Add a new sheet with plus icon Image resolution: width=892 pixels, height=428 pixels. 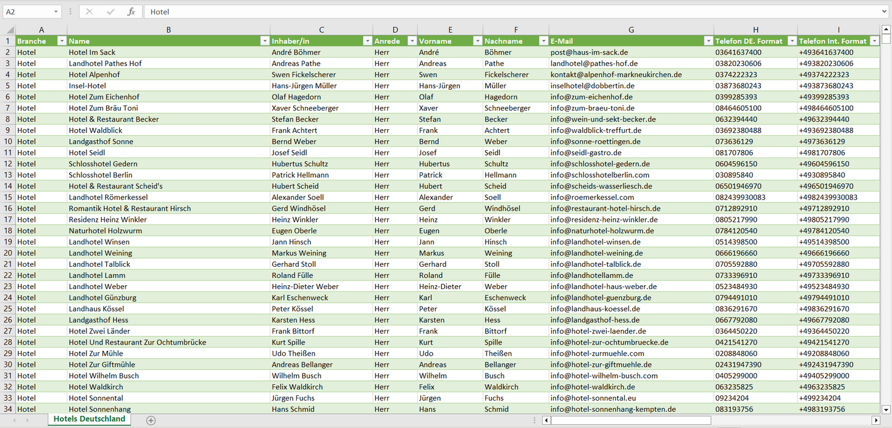[x=151, y=420]
